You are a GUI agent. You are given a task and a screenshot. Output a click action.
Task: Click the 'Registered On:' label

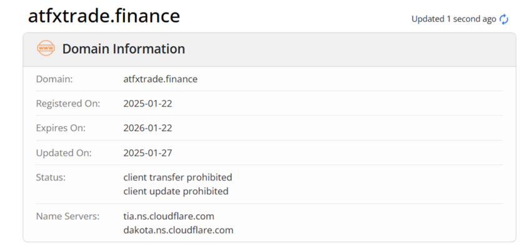click(x=68, y=104)
